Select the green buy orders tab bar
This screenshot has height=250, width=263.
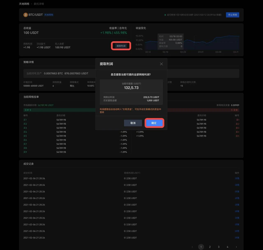[x=59, y=110]
